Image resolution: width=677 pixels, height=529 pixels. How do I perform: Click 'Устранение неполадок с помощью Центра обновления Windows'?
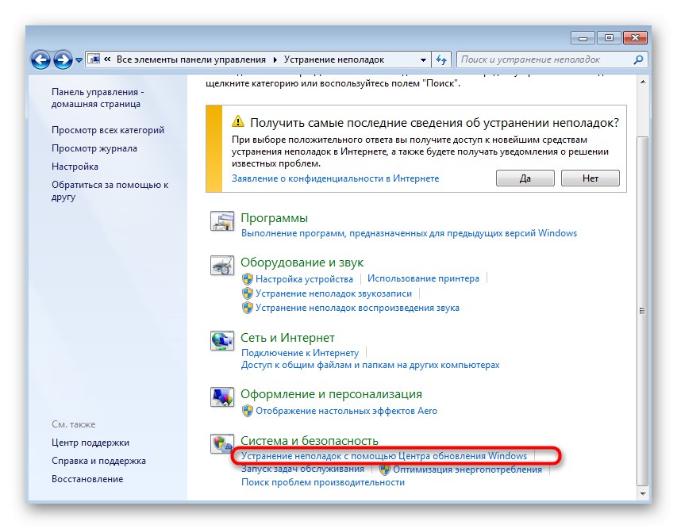(x=384, y=456)
